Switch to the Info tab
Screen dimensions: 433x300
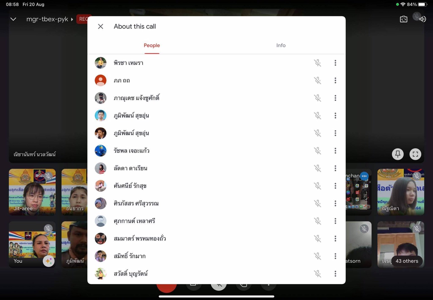coord(281,45)
